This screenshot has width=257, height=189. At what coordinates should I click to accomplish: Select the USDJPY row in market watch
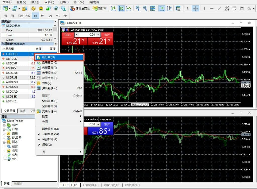coord(18,68)
